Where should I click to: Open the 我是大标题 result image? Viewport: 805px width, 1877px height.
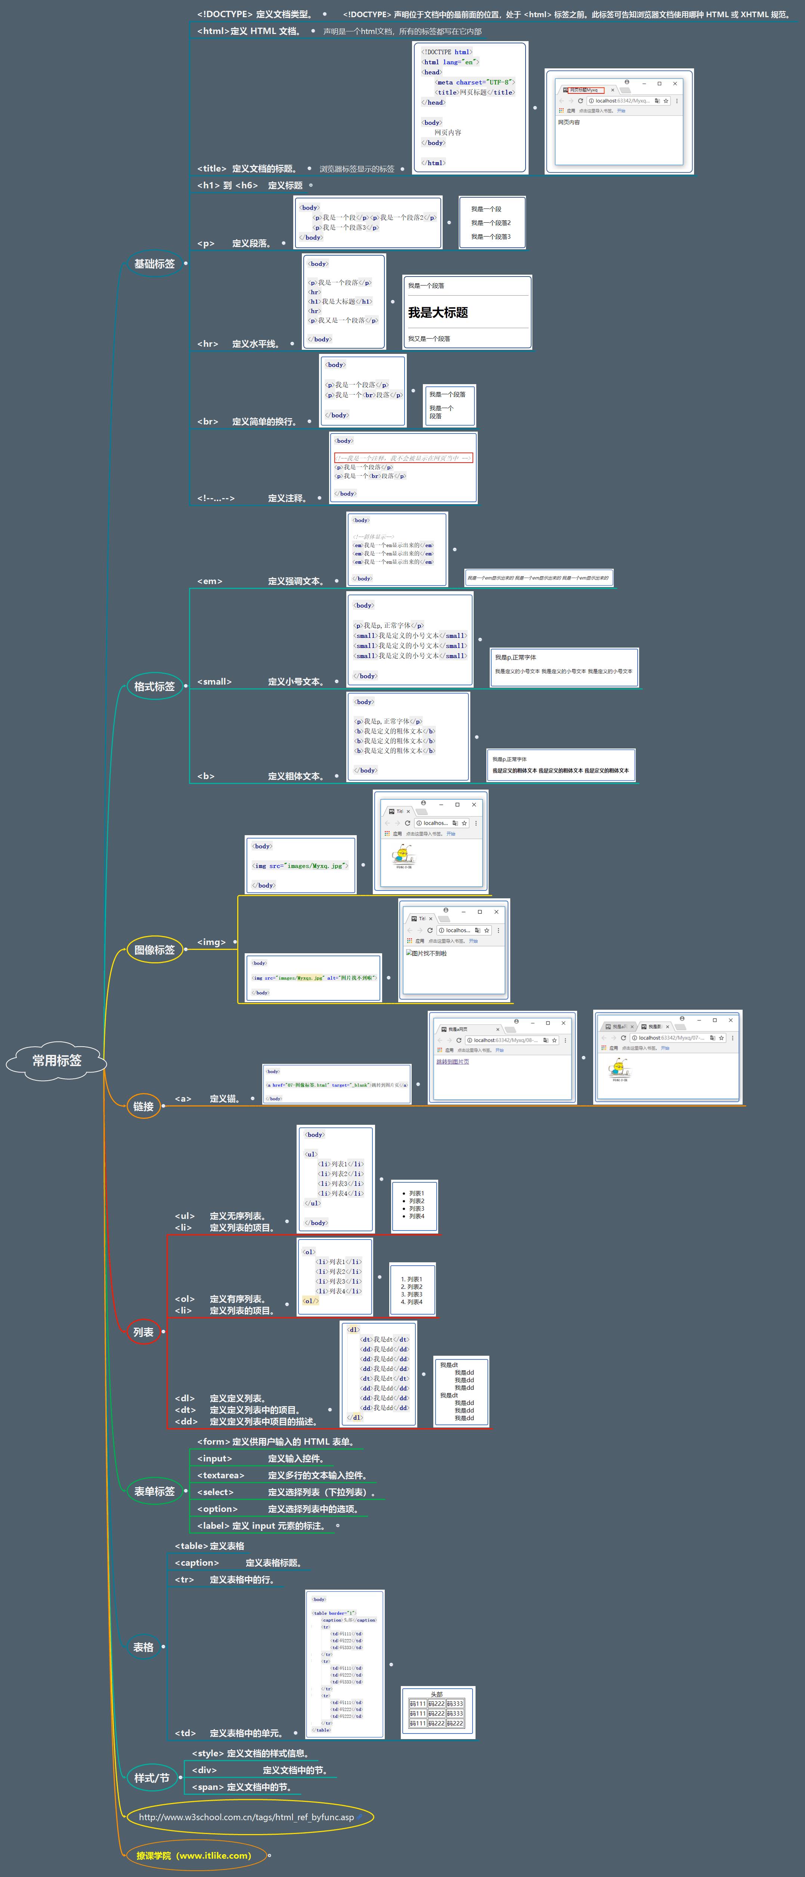467,313
